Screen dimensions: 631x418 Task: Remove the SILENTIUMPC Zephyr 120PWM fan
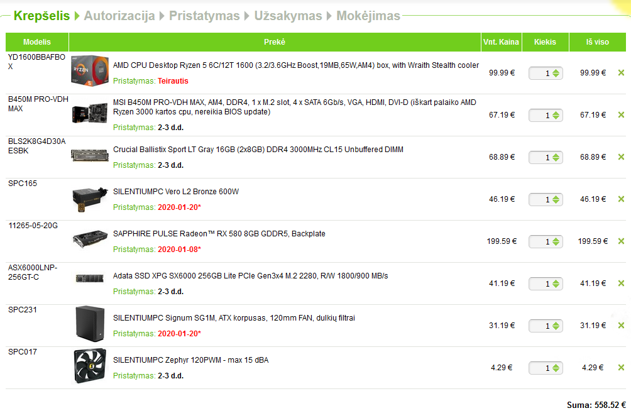tap(621, 368)
